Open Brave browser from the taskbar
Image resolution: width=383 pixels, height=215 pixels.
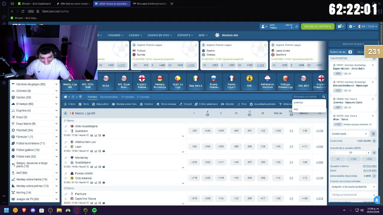pos(24,210)
